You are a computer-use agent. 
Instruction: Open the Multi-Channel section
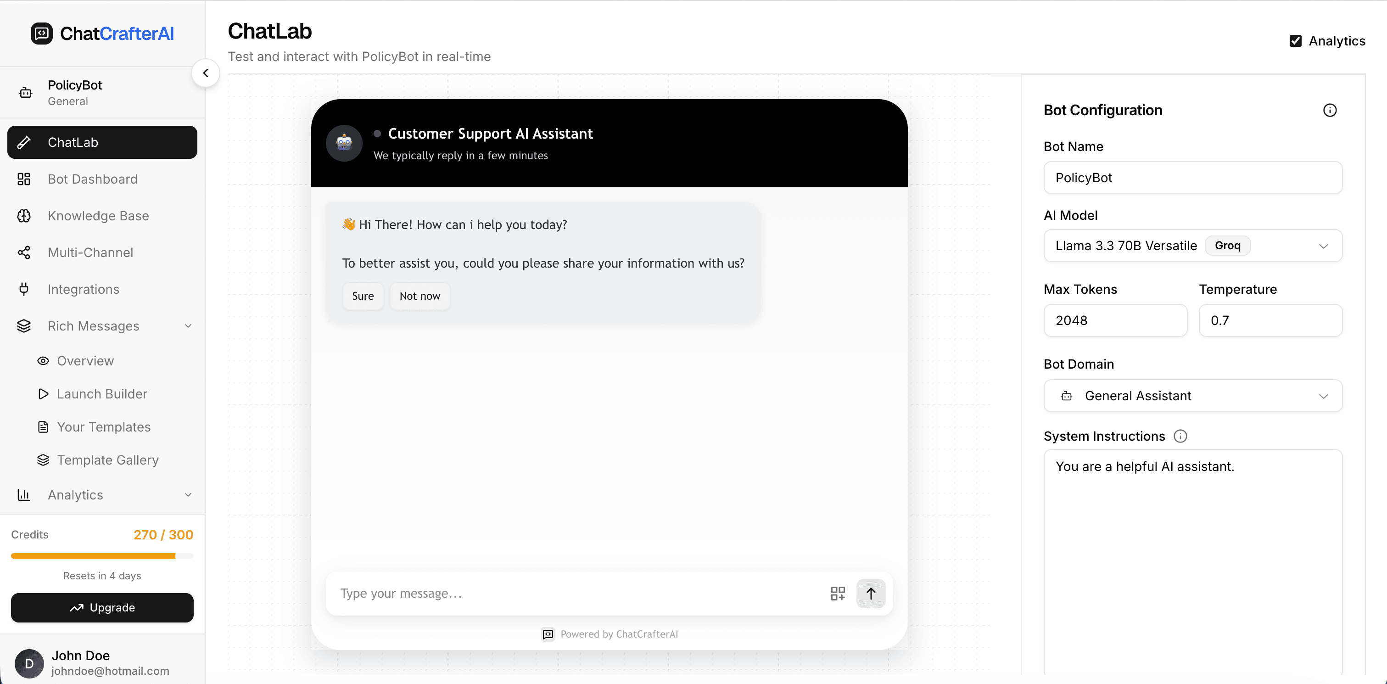90,252
